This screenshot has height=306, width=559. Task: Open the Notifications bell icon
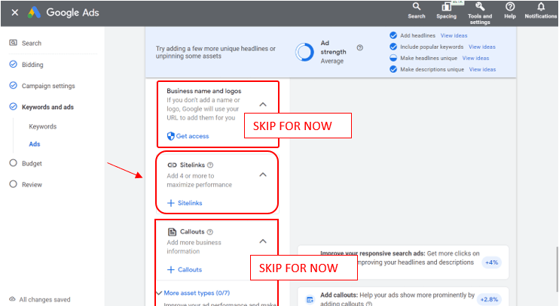(540, 7)
